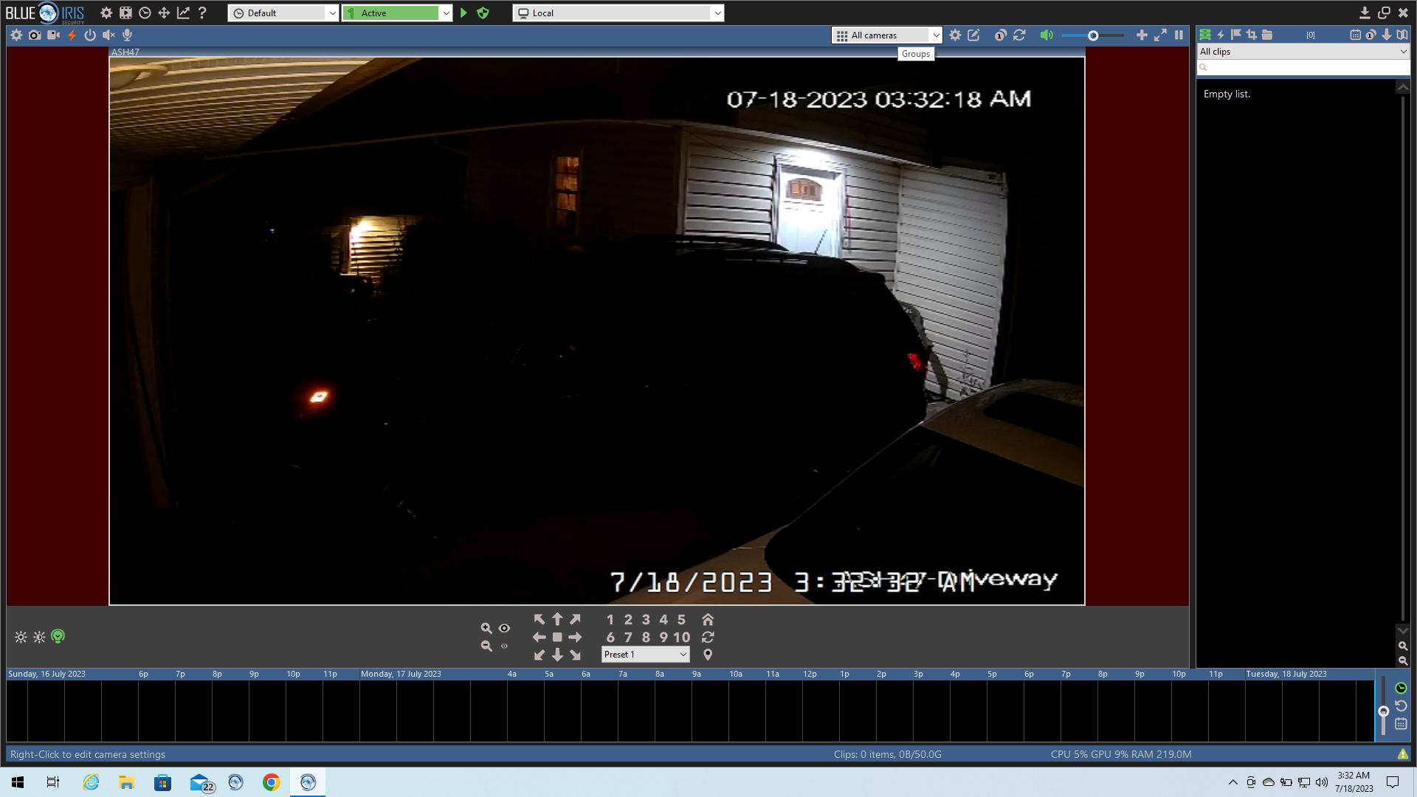The image size is (1417, 797).
Task: Adjust the timeline zoom vertical slider
Action: point(1384,711)
